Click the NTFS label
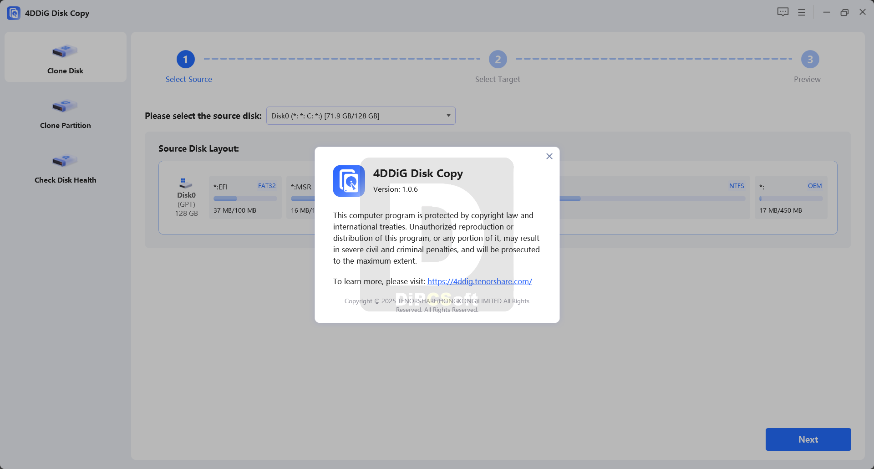 [737, 186]
